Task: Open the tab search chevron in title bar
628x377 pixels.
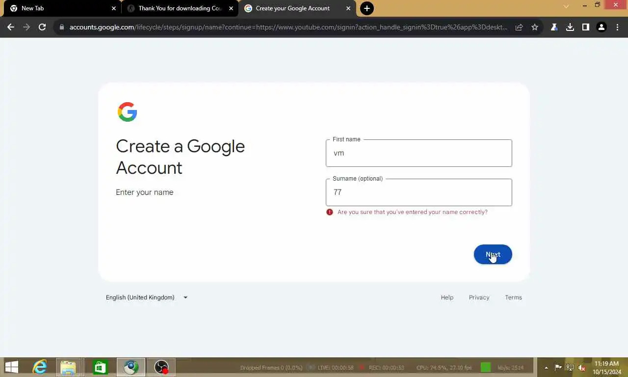Action: tap(566, 6)
